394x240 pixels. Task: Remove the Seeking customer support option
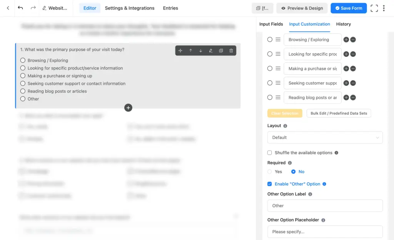pyautogui.click(x=353, y=83)
